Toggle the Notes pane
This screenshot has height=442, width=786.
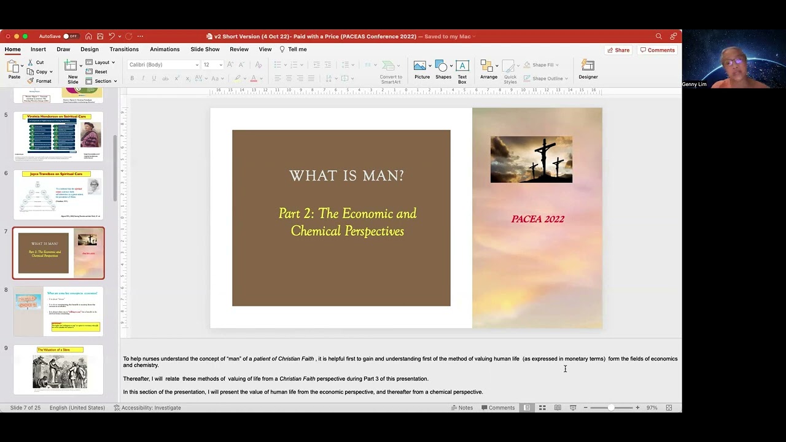(462, 408)
